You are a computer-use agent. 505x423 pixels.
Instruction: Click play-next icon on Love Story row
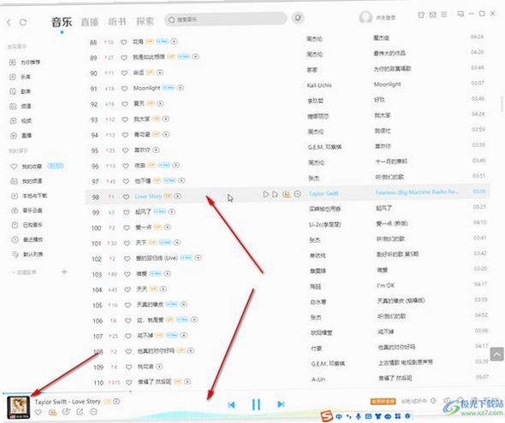[275, 194]
